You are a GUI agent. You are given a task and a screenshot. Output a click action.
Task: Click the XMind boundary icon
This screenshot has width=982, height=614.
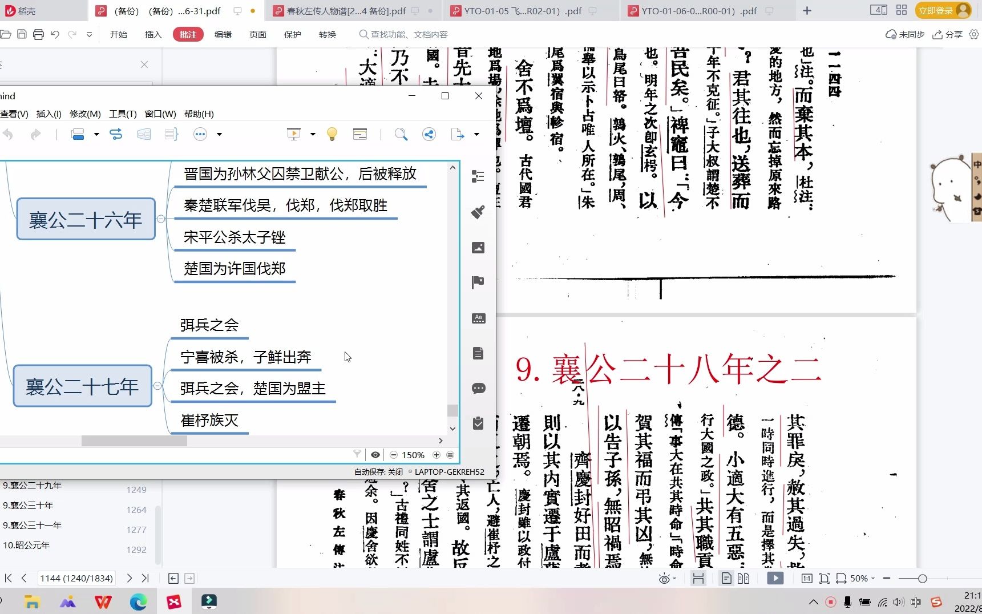144,135
